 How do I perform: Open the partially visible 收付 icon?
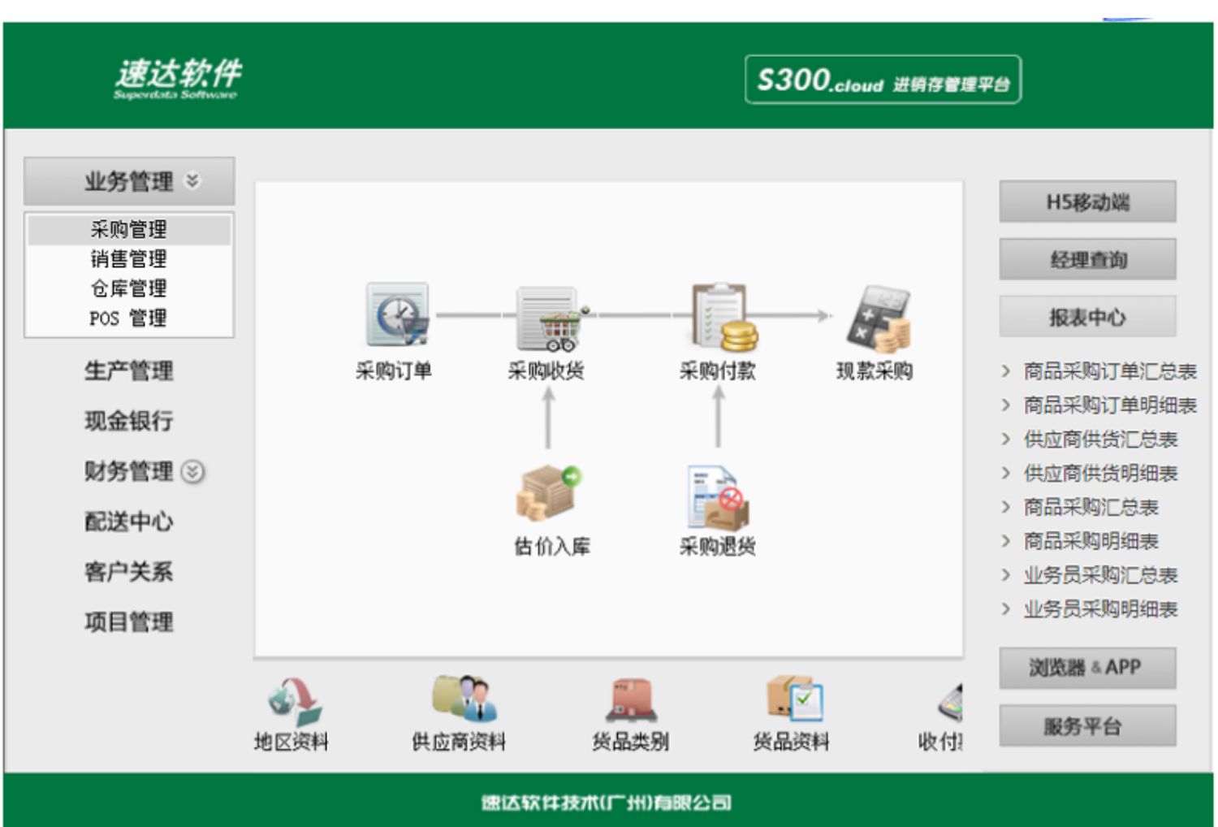pos(950,703)
